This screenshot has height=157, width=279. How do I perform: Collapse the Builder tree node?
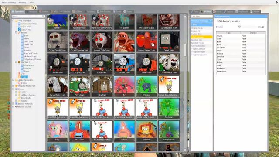click(16, 33)
